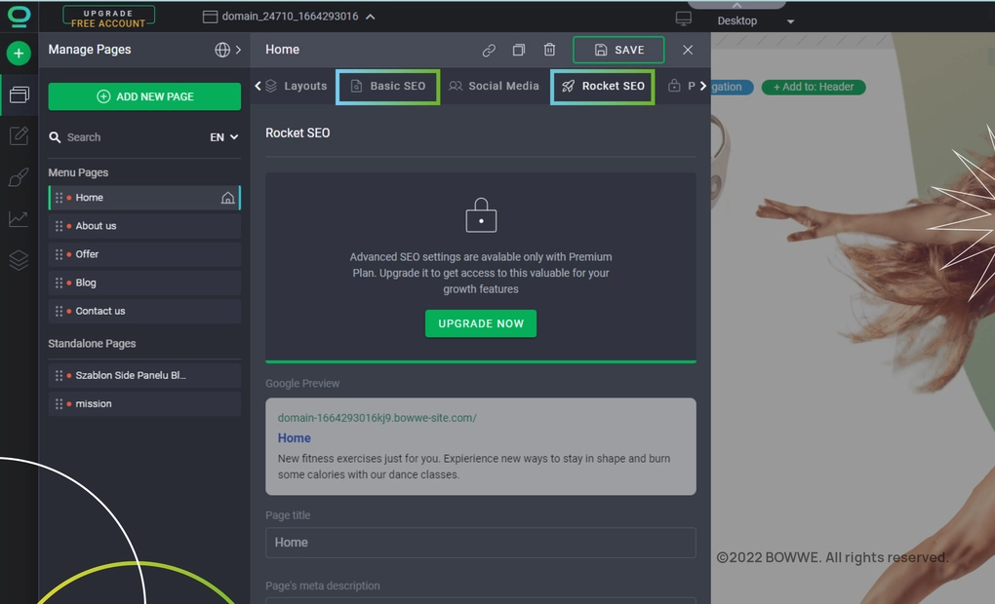
Task: Open the layers sidebar icon
Action: pyautogui.click(x=19, y=260)
